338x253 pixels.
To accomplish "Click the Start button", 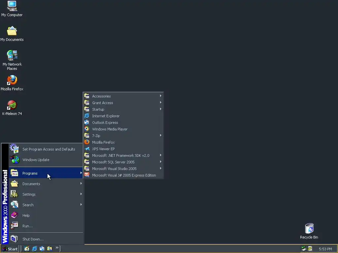I will pos(10,249).
